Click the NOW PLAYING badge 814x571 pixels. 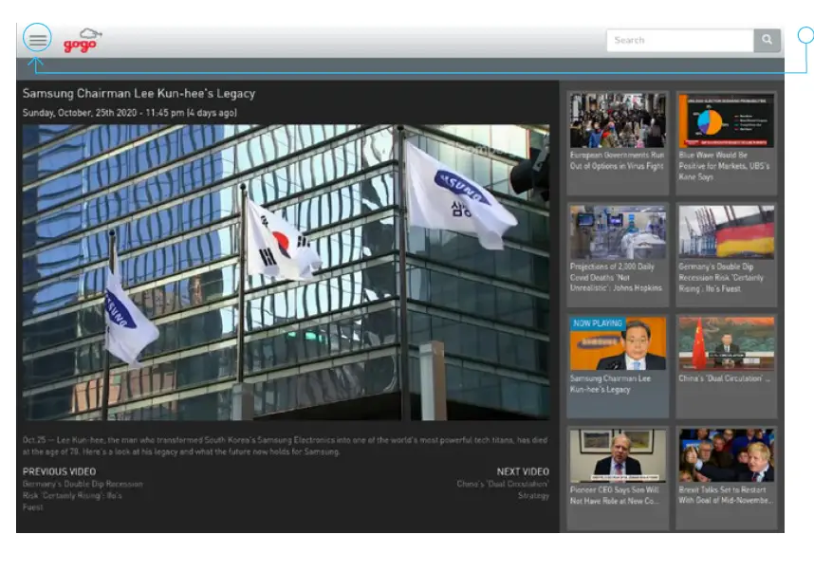click(598, 323)
